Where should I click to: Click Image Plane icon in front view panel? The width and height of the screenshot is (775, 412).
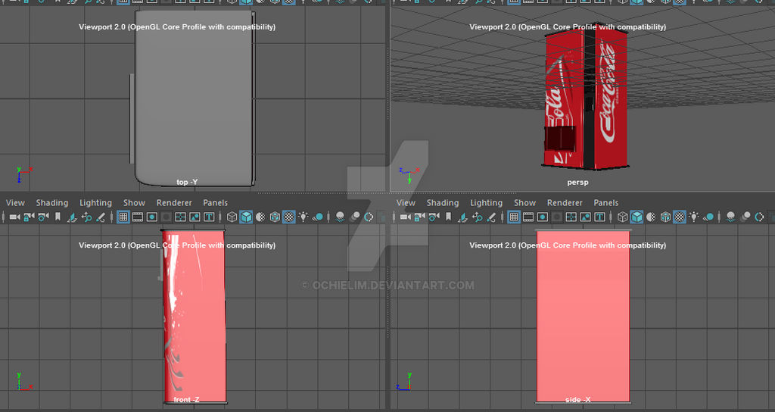point(72,217)
